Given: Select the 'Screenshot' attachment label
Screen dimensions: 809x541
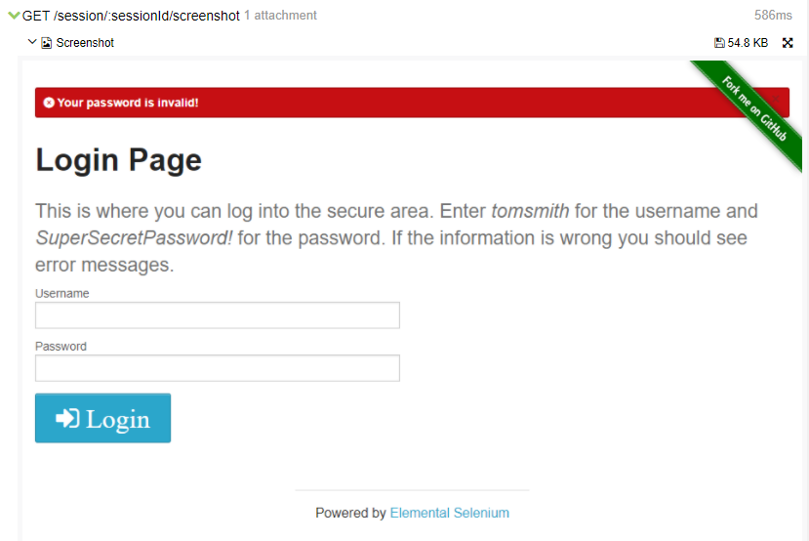Looking at the screenshot, I should click(x=85, y=43).
